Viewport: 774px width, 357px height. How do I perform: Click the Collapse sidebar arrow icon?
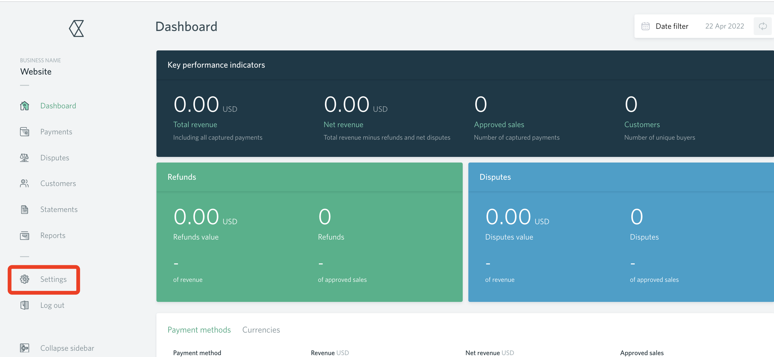24,348
